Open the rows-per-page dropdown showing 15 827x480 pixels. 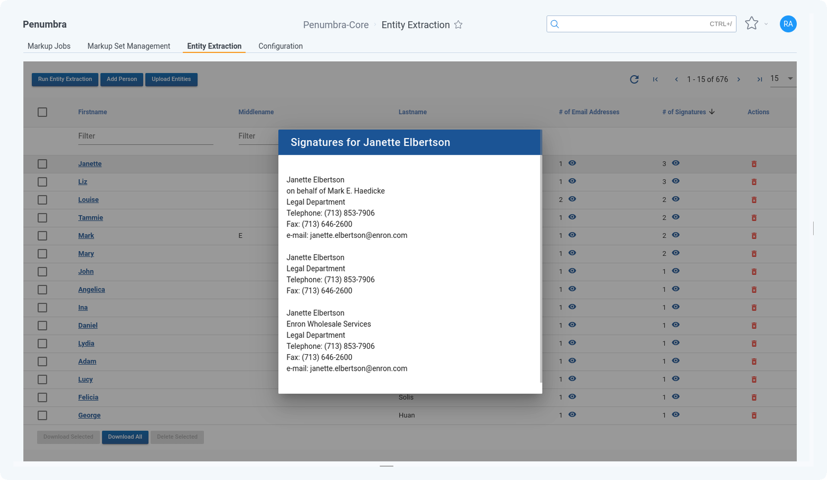click(x=782, y=79)
